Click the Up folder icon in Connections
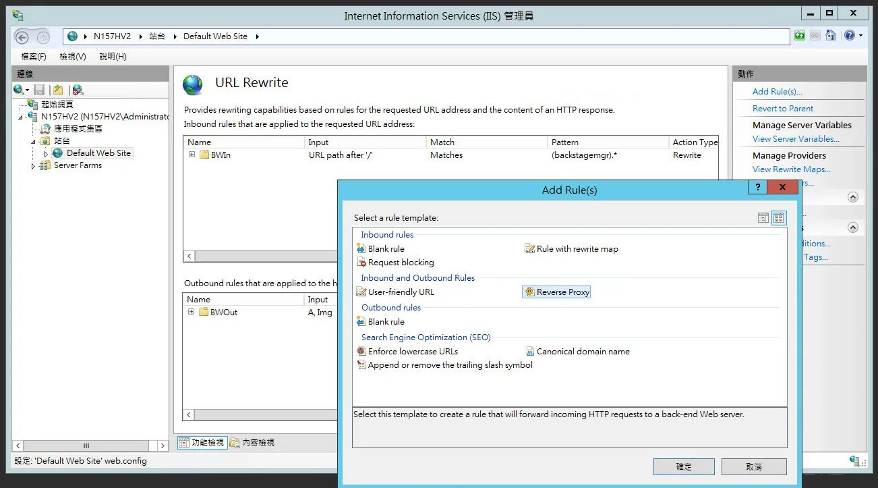The height and width of the screenshot is (488, 878). pos(59,90)
